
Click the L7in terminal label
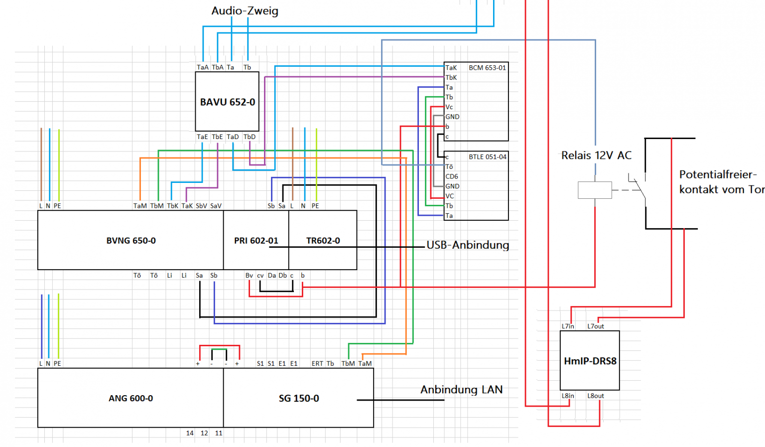click(x=568, y=326)
